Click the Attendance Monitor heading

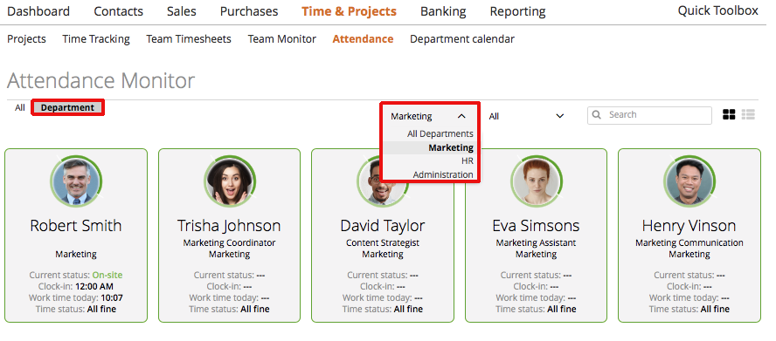pyautogui.click(x=101, y=80)
